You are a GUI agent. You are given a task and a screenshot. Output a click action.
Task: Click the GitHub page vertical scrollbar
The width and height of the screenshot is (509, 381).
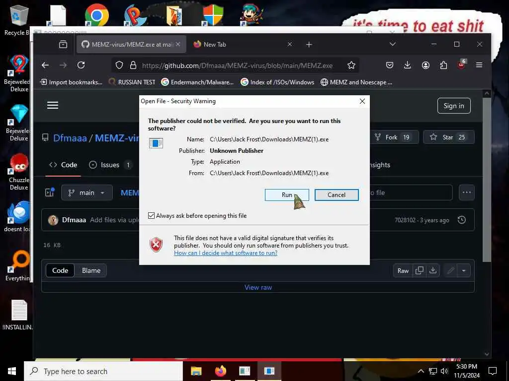click(x=486, y=180)
